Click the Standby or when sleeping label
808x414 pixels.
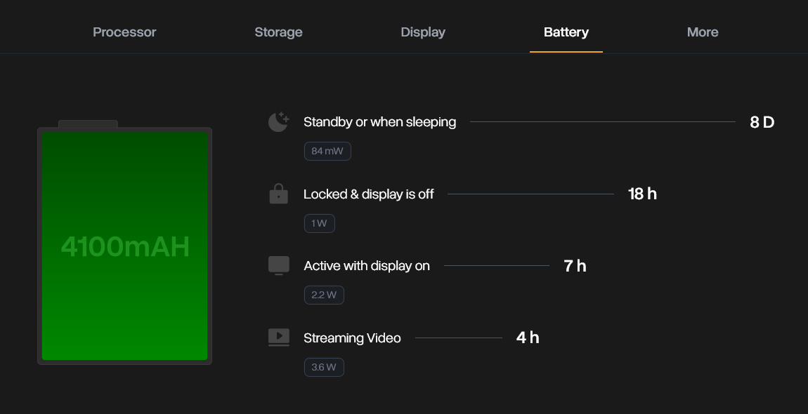(379, 122)
